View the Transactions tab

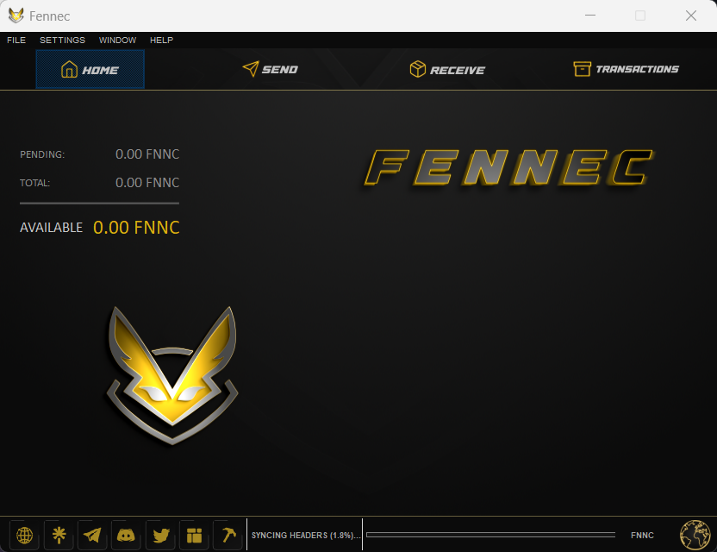point(627,70)
